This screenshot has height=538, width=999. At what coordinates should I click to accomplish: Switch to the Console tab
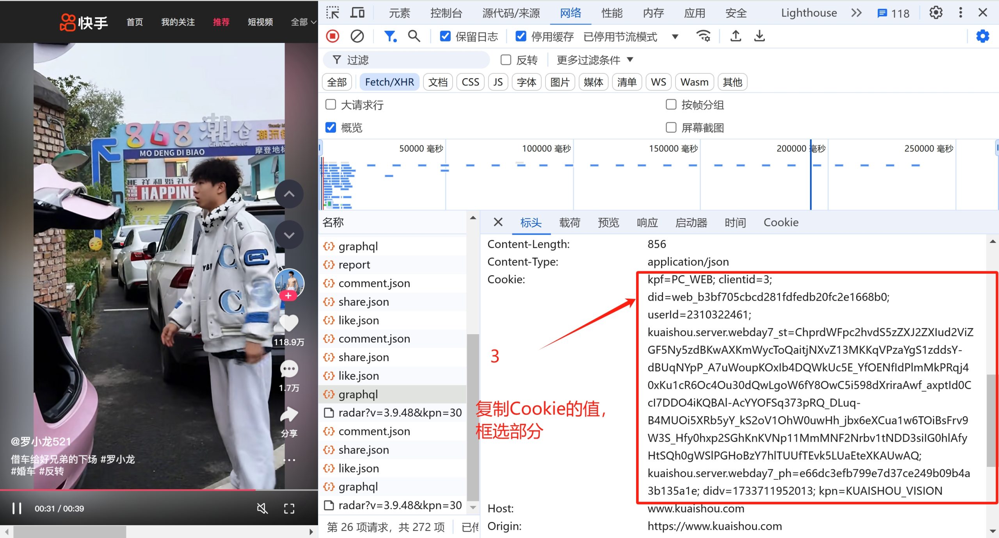pyautogui.click(x=446, y=13)
